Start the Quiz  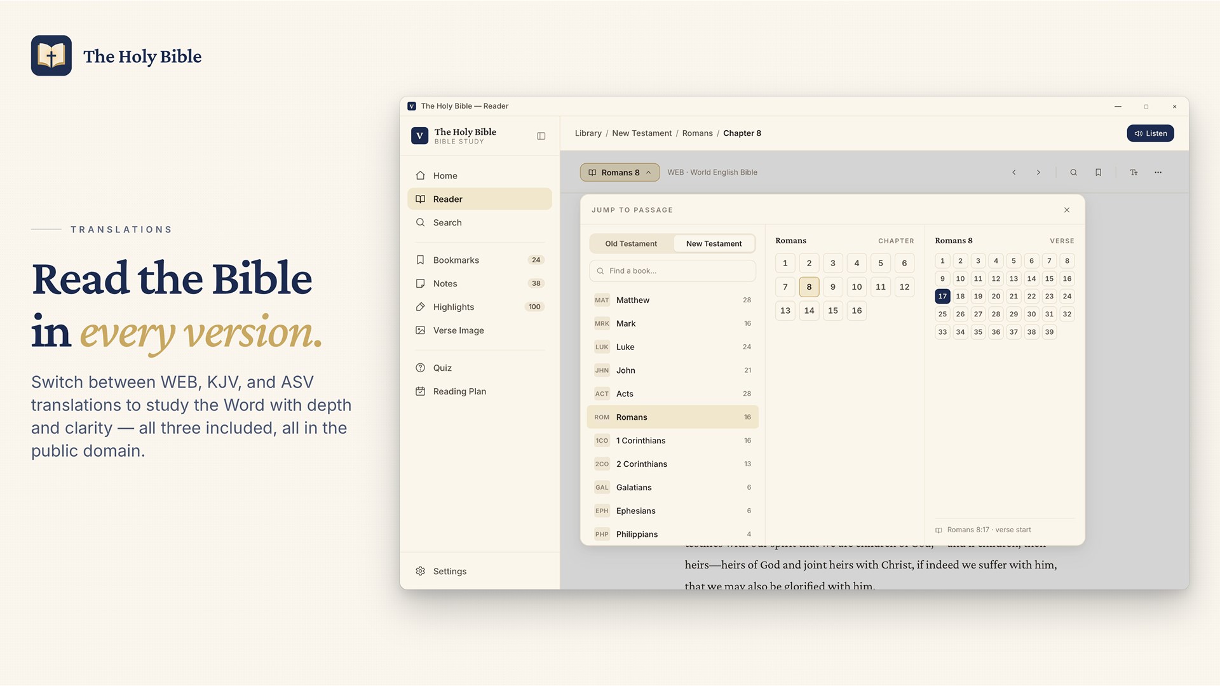(480, 368)
